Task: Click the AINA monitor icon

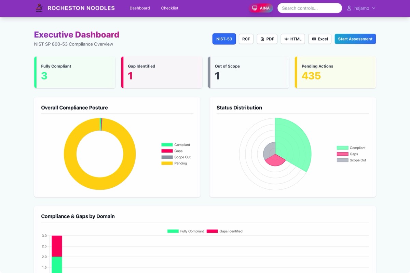Action: 255,8
